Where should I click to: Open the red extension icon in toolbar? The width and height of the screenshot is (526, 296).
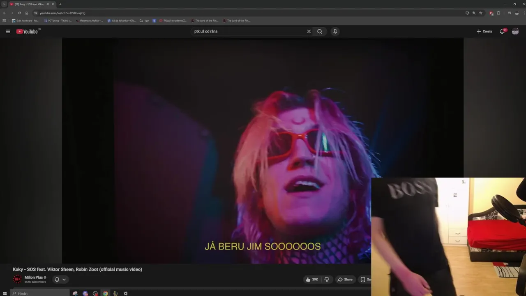click(491, 13)
